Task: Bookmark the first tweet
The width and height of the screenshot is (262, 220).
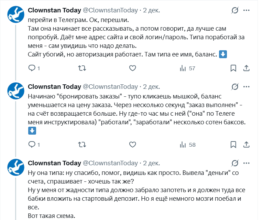Action: (233, 68)
